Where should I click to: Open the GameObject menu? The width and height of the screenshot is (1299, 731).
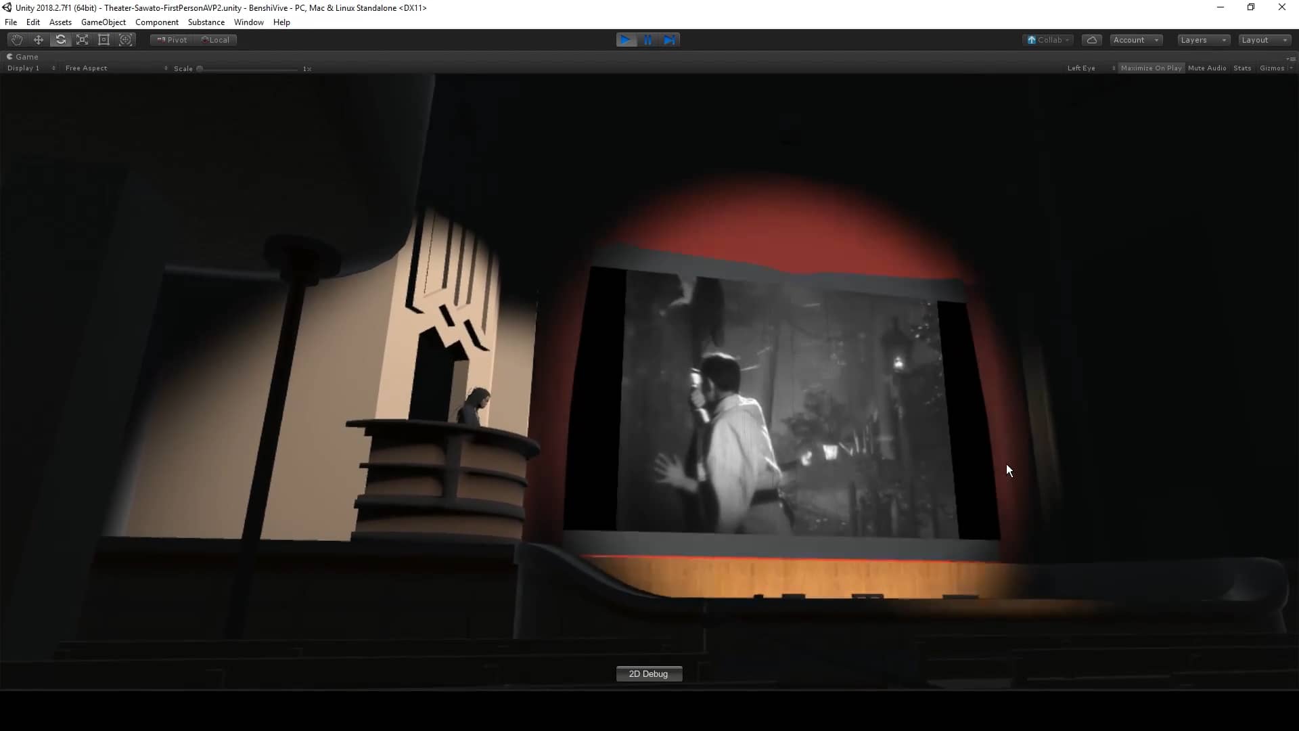[x=104, y=22]
